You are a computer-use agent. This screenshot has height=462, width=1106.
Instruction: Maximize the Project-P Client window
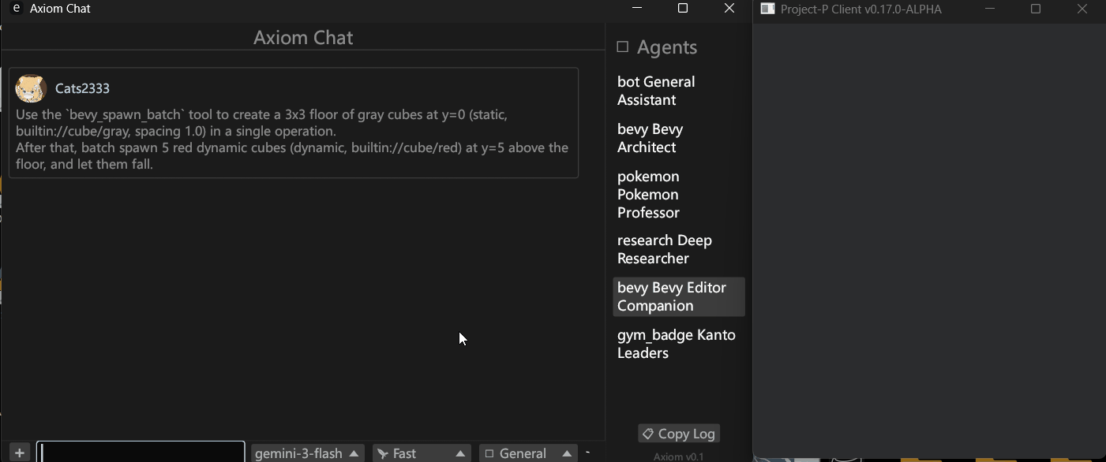1036,9
